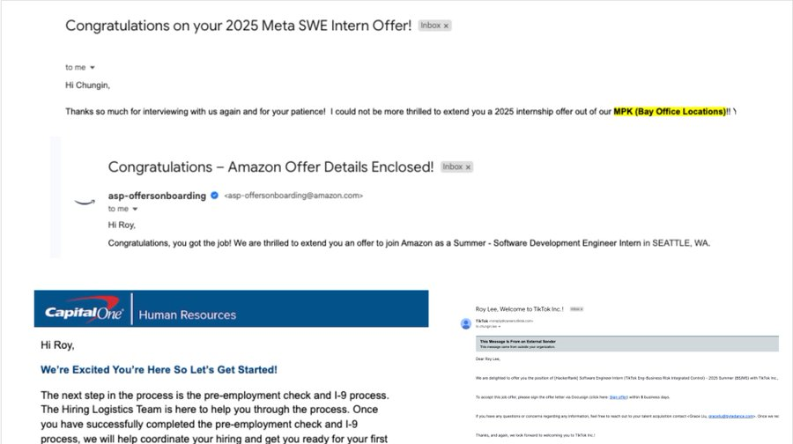Click the TikTok sender profile avatar

coord(465,323)
